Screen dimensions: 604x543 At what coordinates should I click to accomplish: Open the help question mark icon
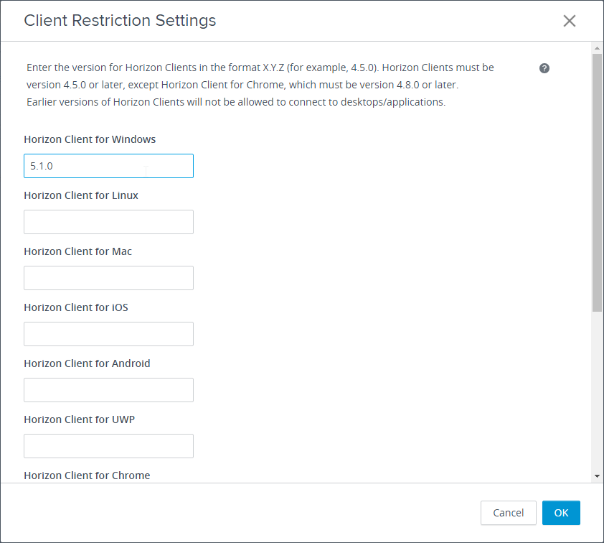tap(544, 68)
